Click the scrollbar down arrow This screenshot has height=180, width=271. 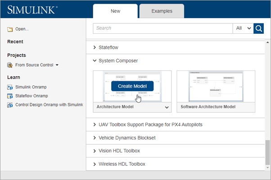(x=267, y=167)
